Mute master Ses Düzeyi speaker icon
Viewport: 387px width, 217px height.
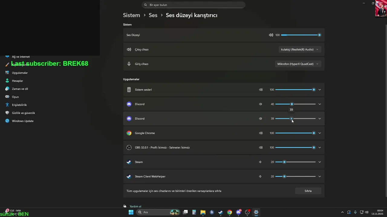tap(271, 35)
